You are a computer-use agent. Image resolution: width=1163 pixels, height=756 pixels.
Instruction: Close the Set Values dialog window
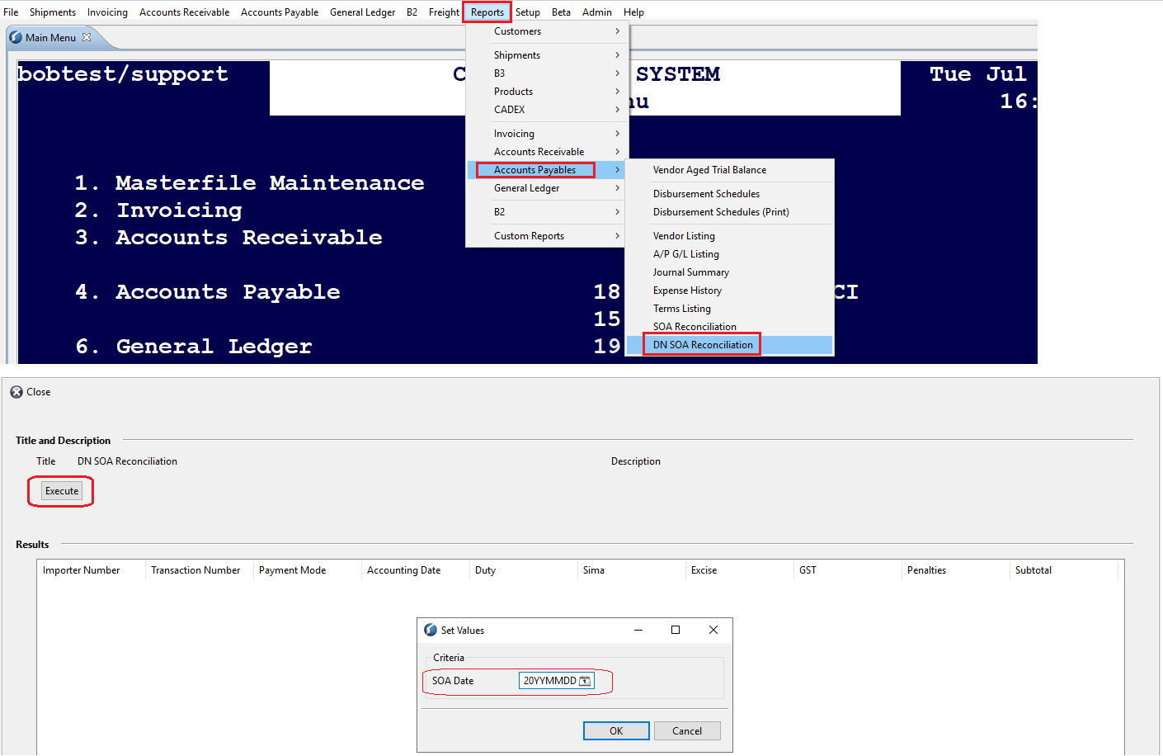pyautogui.click(x=713, y=630)
